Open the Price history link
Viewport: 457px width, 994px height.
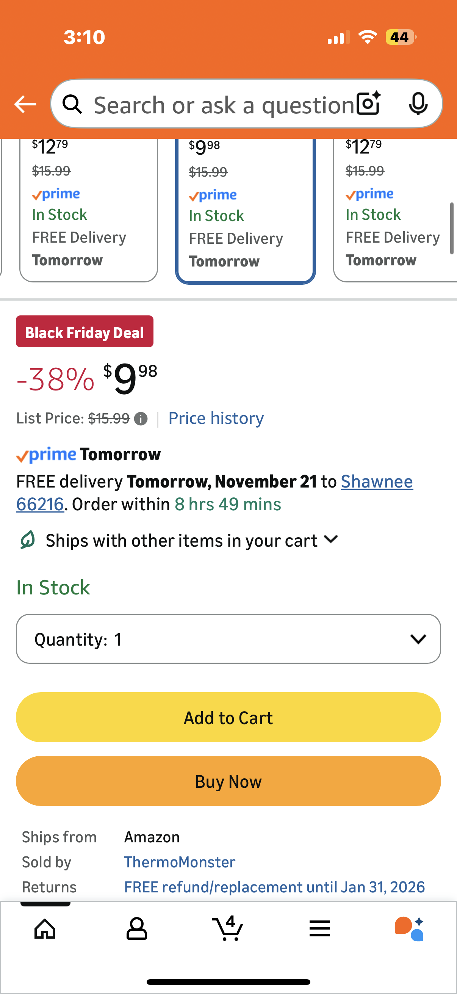[x=216, y=418]
